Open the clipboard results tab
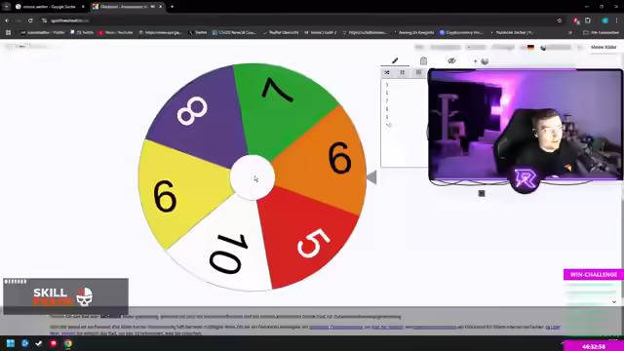Image resolution: width=624 pixels, height=351 pixels. (x=423, y=60)
